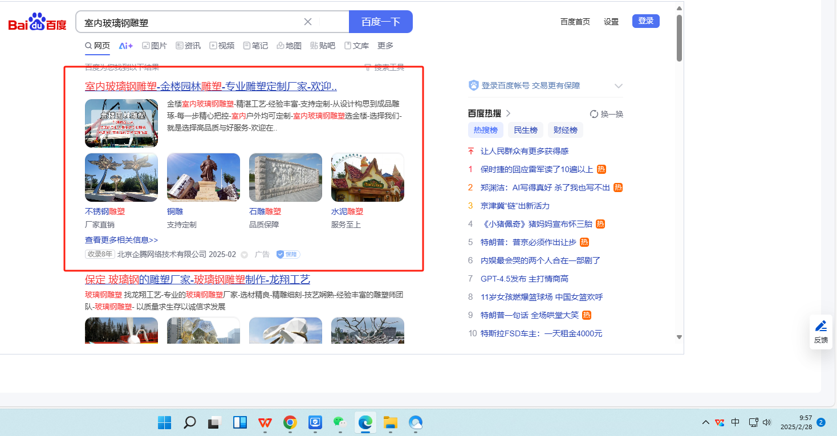Open the 搜索工具 search tools filter

click(x=384, y=67)
